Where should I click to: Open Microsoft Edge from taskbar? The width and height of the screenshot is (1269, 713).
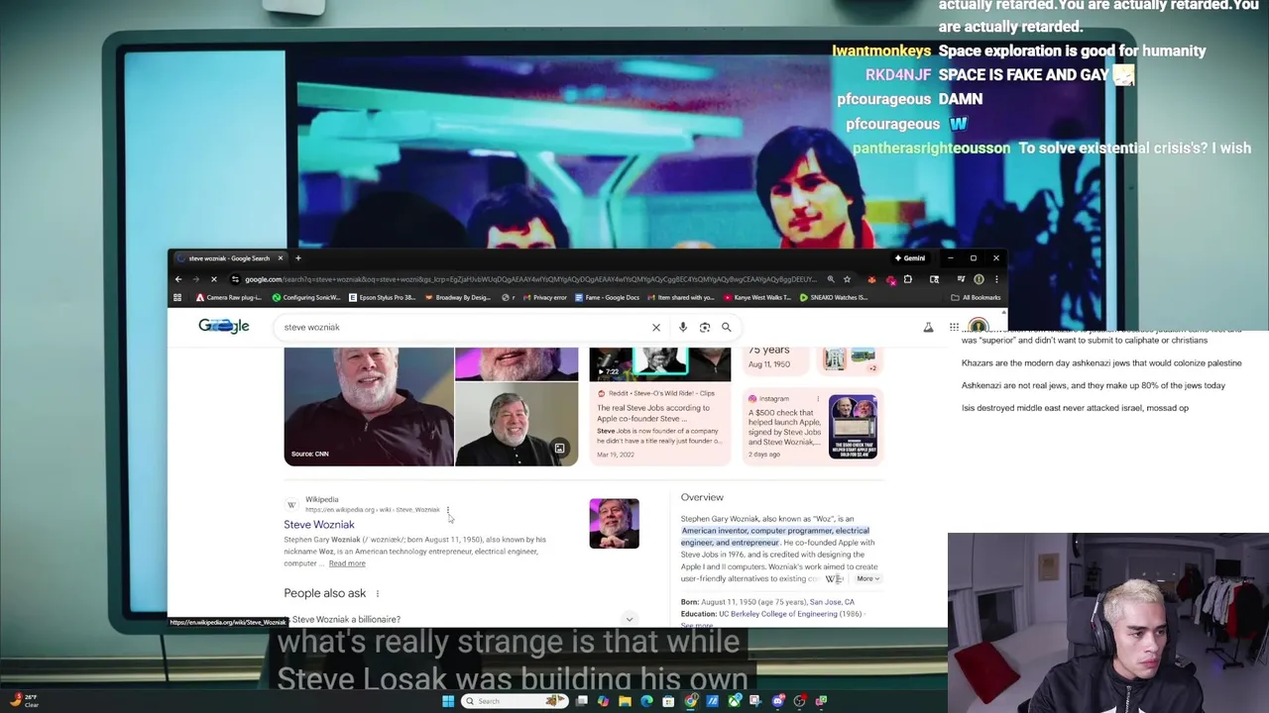pyautogui.click(x=646, y=701)
